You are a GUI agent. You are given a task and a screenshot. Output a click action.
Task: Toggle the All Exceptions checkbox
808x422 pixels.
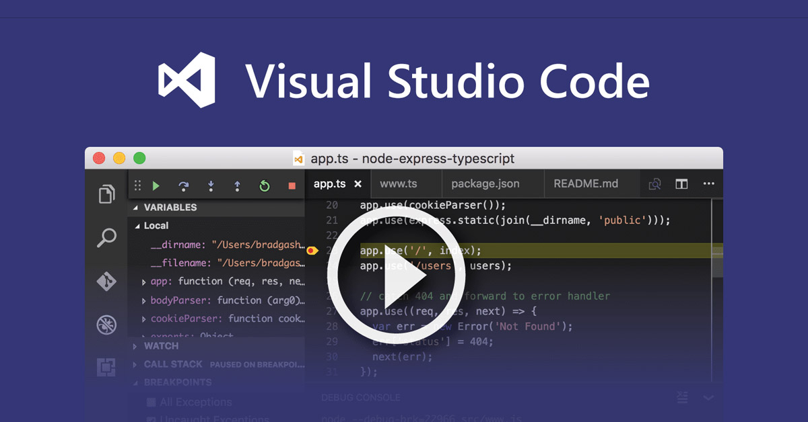tap(151, 403)
